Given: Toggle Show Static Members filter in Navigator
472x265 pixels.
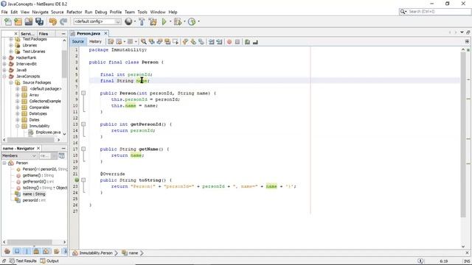Looking at the screenshot, I should pos(27,251).
